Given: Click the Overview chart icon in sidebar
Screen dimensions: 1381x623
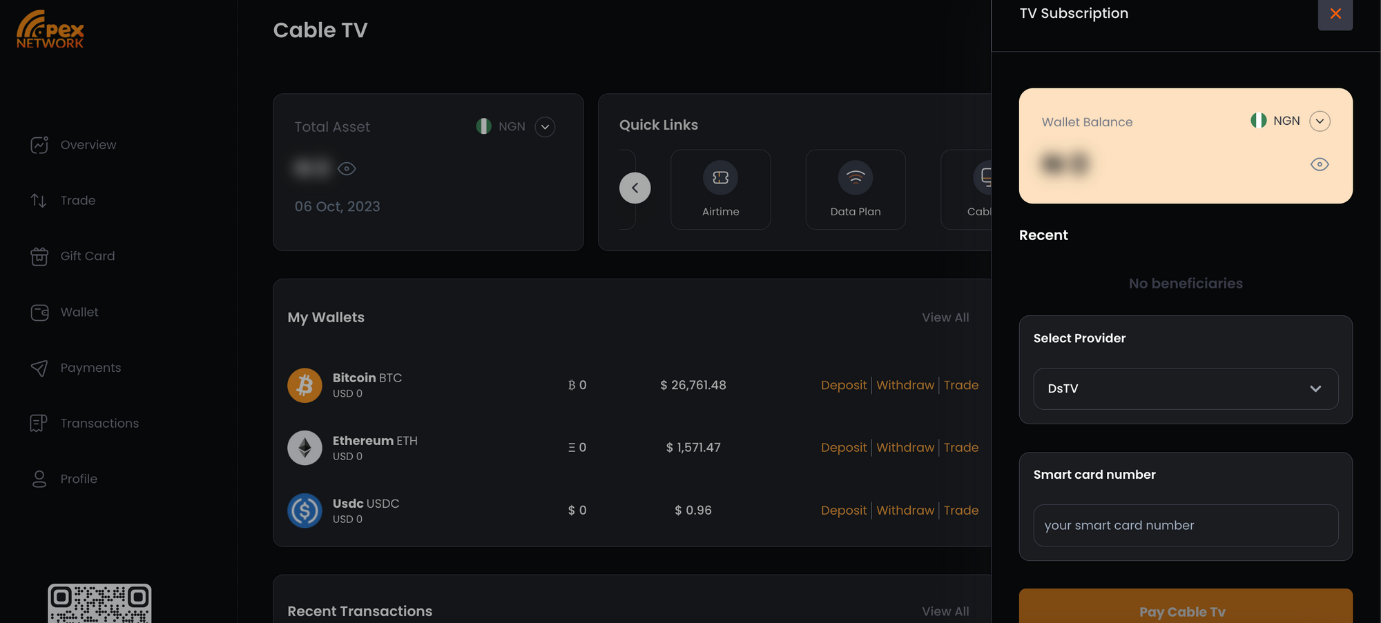Looking at the screenshot, I should click(x=39, y=145).
